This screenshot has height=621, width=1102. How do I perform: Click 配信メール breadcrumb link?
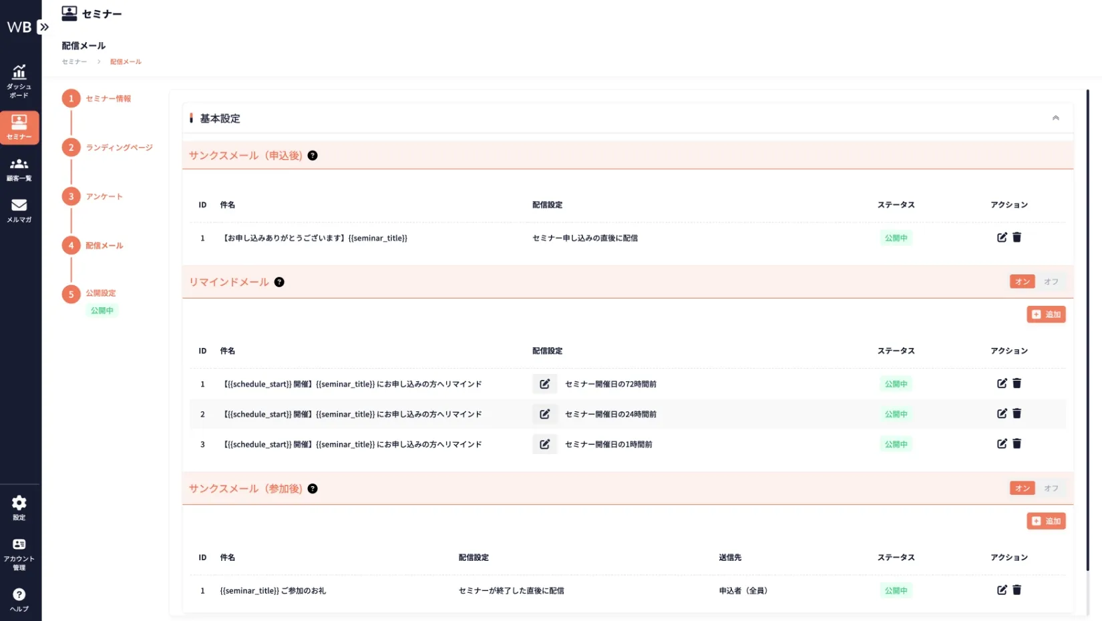(126, 61)
